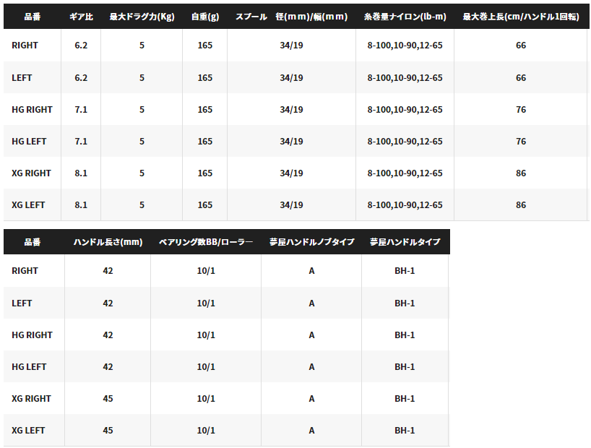591x448 pixels.
Task: Click gear ratio 7.1 in HG LEFT row
Action: [x=81, y=142]
